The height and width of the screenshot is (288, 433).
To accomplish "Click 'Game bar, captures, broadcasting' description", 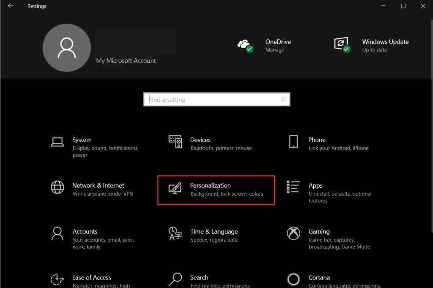I will click(339, 243).
